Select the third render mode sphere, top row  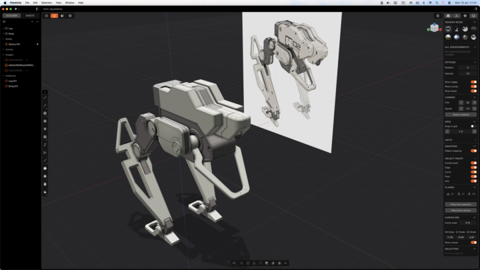(x=465, y=29)
